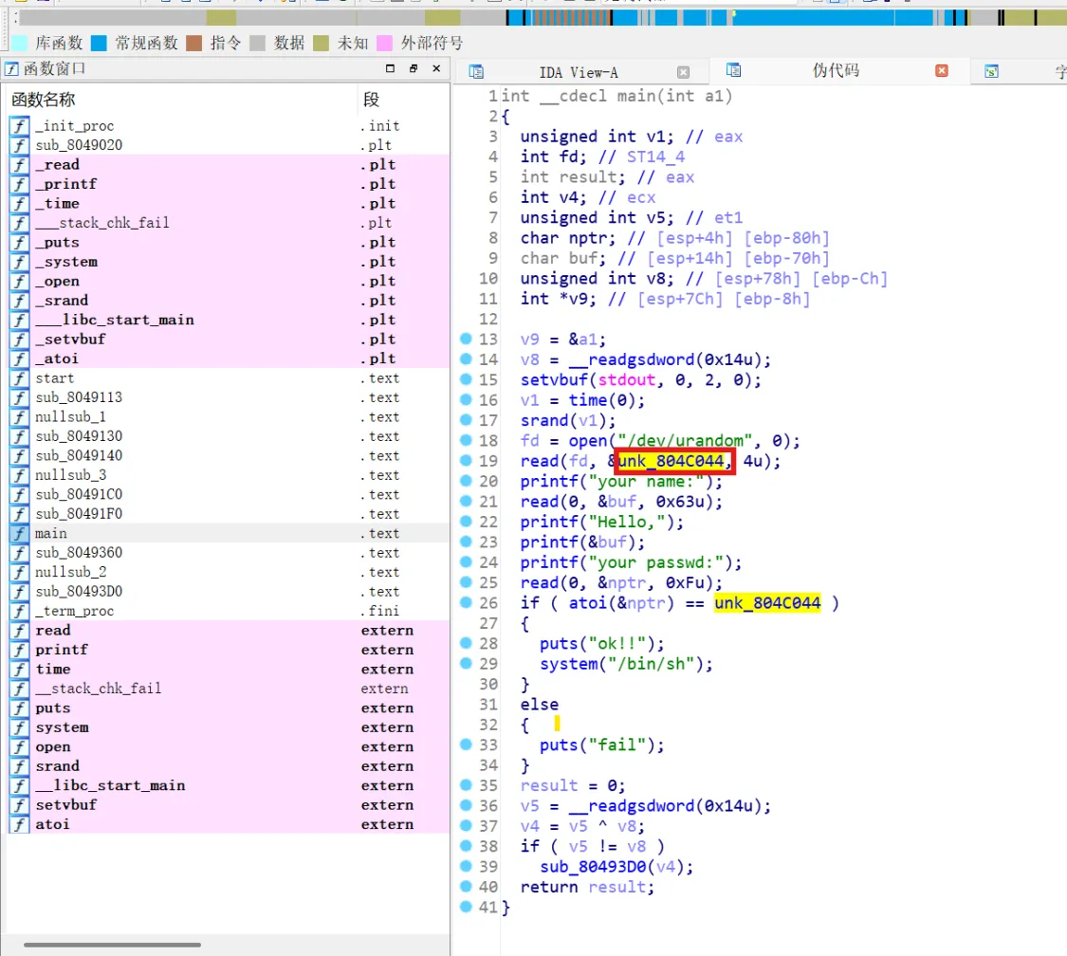This screenshot has width=1067, height=956.
Task: Select the ___libc_start_main .plt row
Action: tap(228, 320)
